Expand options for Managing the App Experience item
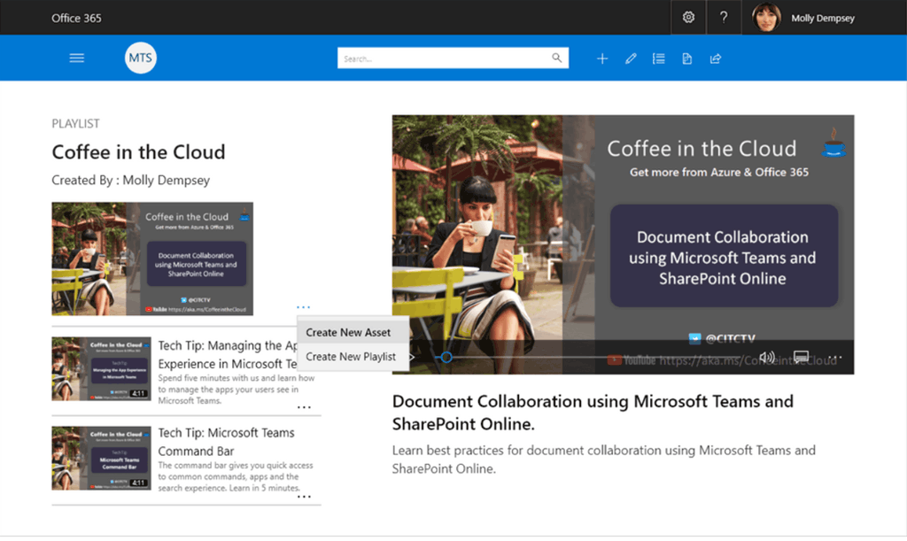This screenshot has height=541, width=907. point(304,407)
